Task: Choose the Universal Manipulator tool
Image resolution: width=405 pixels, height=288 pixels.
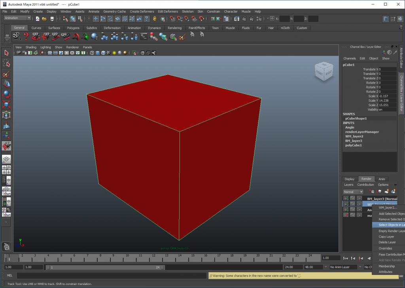Action: click(x=6, y=115)
